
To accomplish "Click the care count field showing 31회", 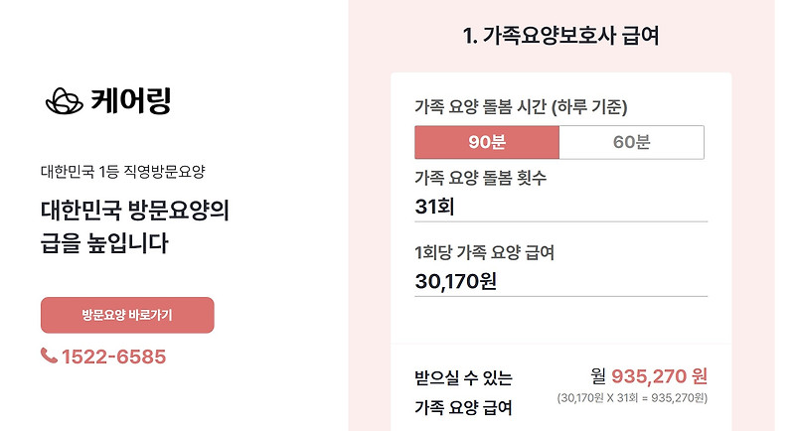I will click(x=560, y=207).
